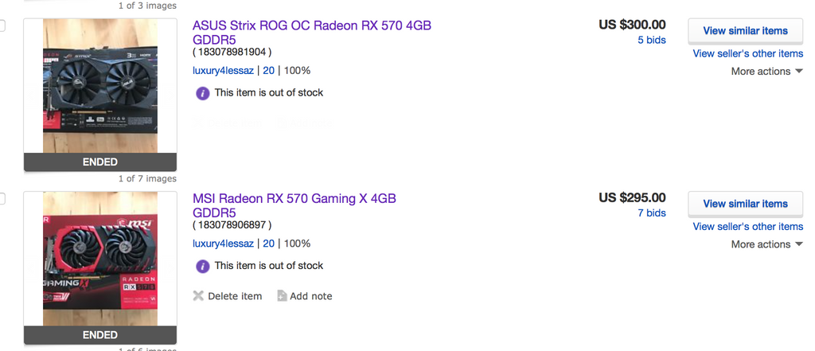815x351 pixels.
Task: Open feedback score 20 on MSI listing
Action: [x=268, y=244]
